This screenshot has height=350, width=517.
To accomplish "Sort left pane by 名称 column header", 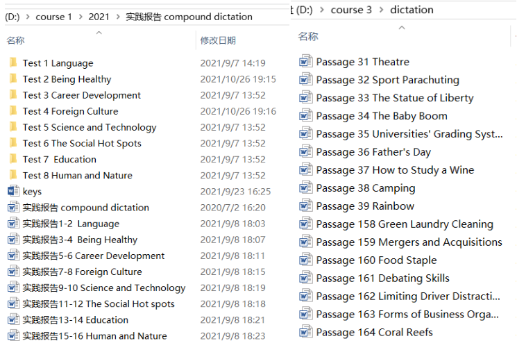I will [15, 40].
